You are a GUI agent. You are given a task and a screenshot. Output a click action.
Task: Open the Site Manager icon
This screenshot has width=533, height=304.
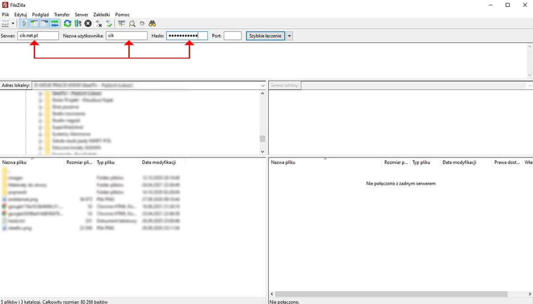5,24
